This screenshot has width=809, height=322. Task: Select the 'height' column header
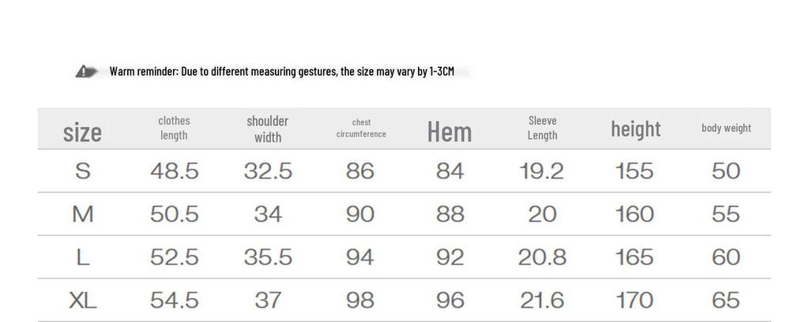point(635,129)
